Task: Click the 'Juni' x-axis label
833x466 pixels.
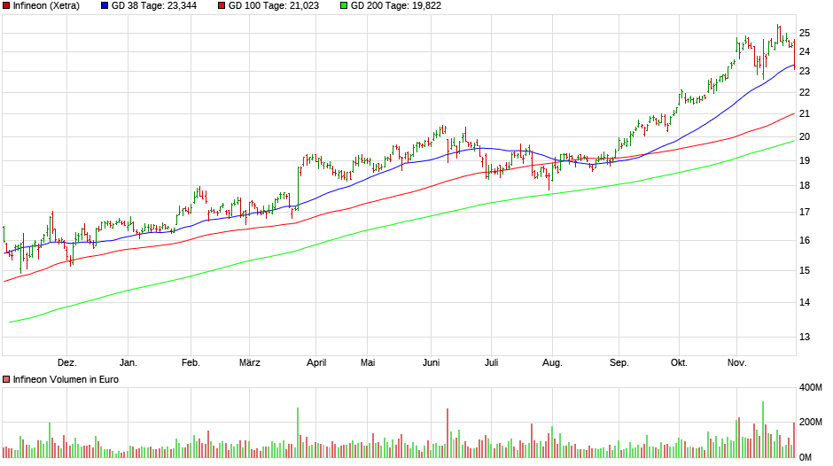Action: [x=431, y=363]
